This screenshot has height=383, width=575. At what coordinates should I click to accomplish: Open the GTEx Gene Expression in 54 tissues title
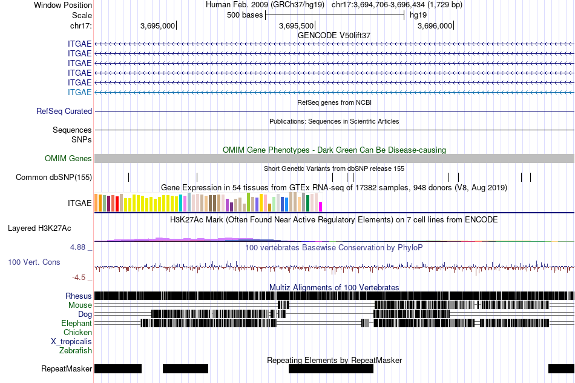pos(334,188)
